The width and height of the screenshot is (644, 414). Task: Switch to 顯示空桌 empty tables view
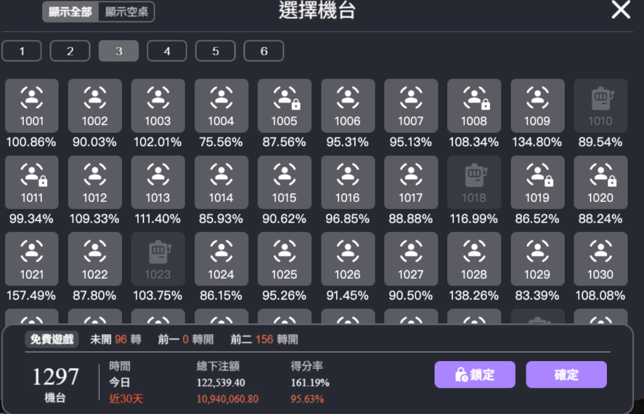[126, 12]
